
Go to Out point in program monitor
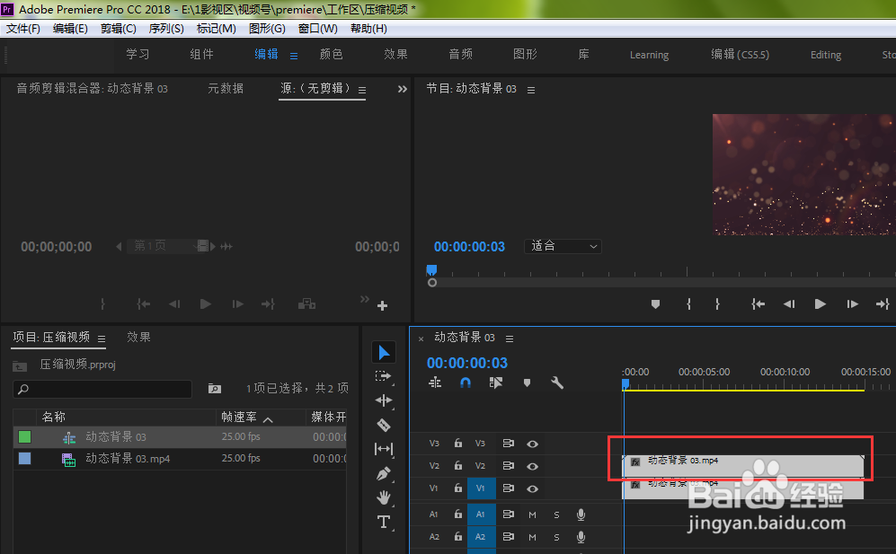(883, 303)
